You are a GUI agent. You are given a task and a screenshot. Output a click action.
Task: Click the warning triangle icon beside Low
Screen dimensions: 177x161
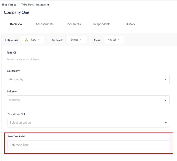(x=26, y=40)
